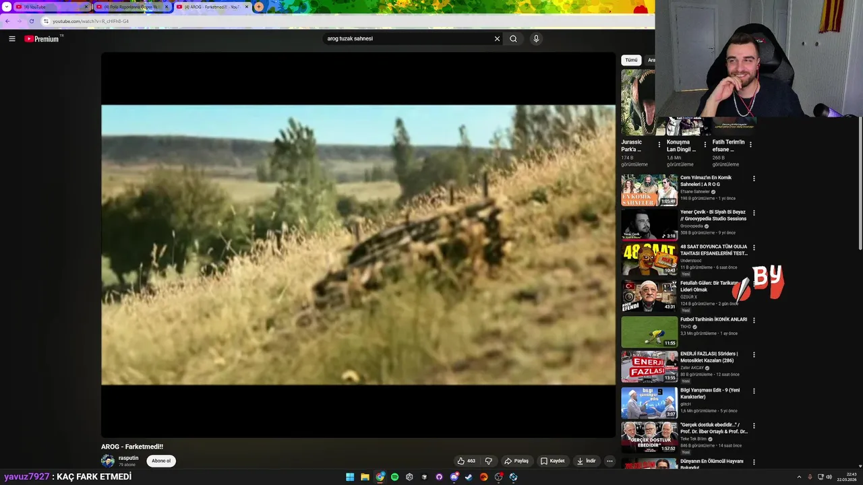This screenshot has width=863, height=485.
Task: Open File Explorer from taskbar
Action: tap(365, 477)
